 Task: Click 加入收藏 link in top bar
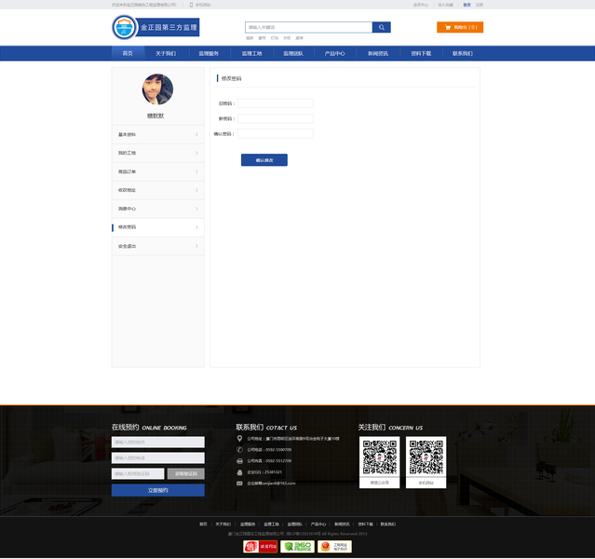[445, 5]
